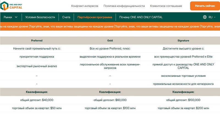Open Почему ONE AND ONLY CAPITAL page
This screenshot has height=114, width=220.
(141, 17)
